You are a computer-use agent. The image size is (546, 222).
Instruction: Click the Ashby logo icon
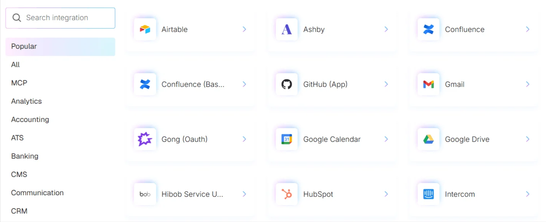click(x=287, y=29)
